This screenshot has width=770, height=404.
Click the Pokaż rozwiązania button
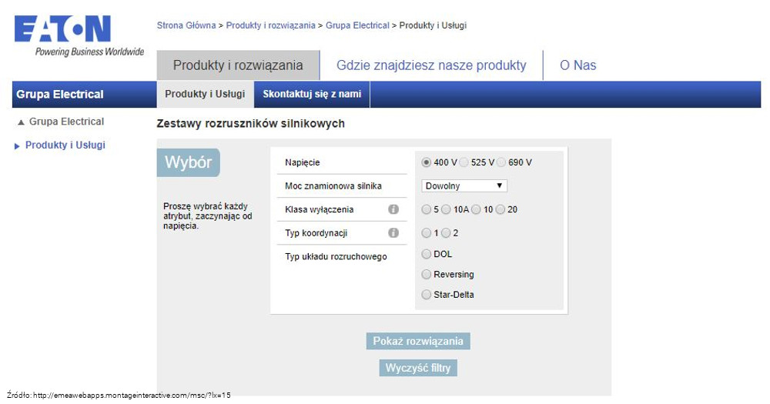(x=418, y=341)
